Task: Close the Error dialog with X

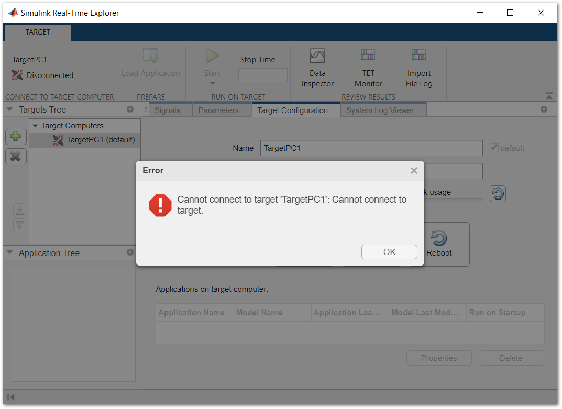Action: [414, 171]
